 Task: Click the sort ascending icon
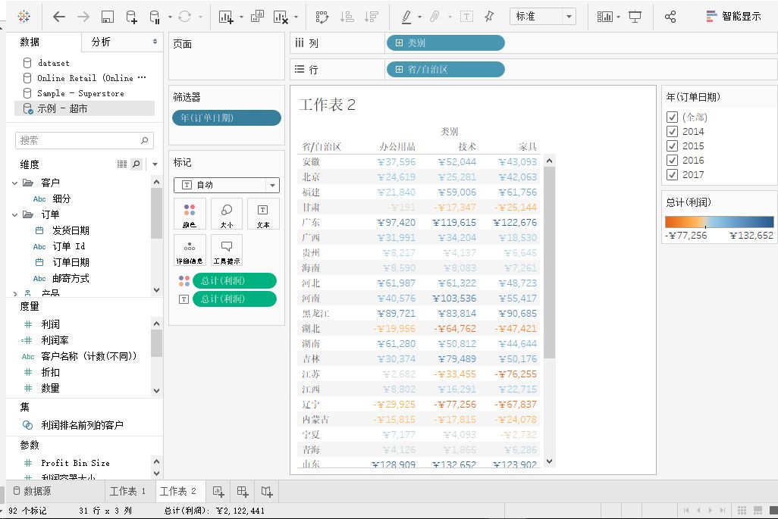(x=347, y=17)
